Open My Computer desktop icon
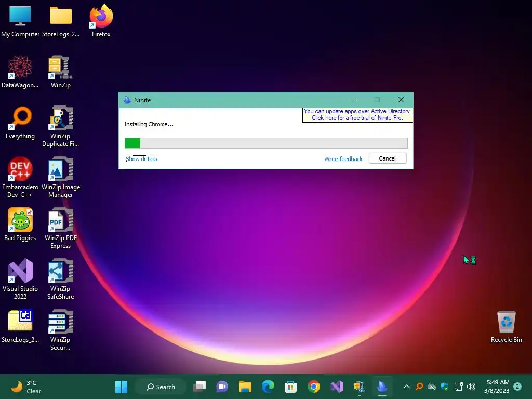532x399 pixels. [20, 21]
